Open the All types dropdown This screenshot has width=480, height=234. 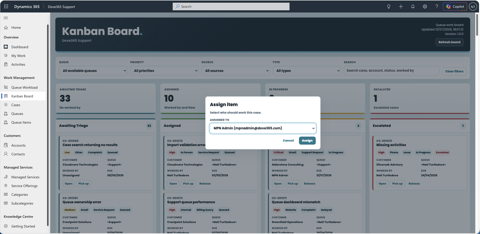click(306, 71)
